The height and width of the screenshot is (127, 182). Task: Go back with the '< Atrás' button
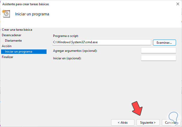(x=123, y=122)
